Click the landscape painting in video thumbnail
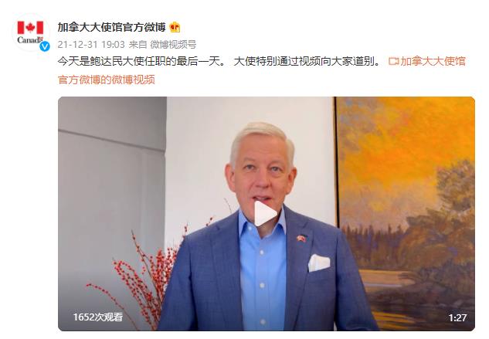 click(x=406, y=214)
